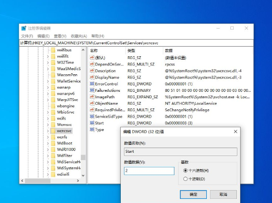272x203 pixels.
Task: Click the tree scroll-down arrow
Action: point(83,175)
